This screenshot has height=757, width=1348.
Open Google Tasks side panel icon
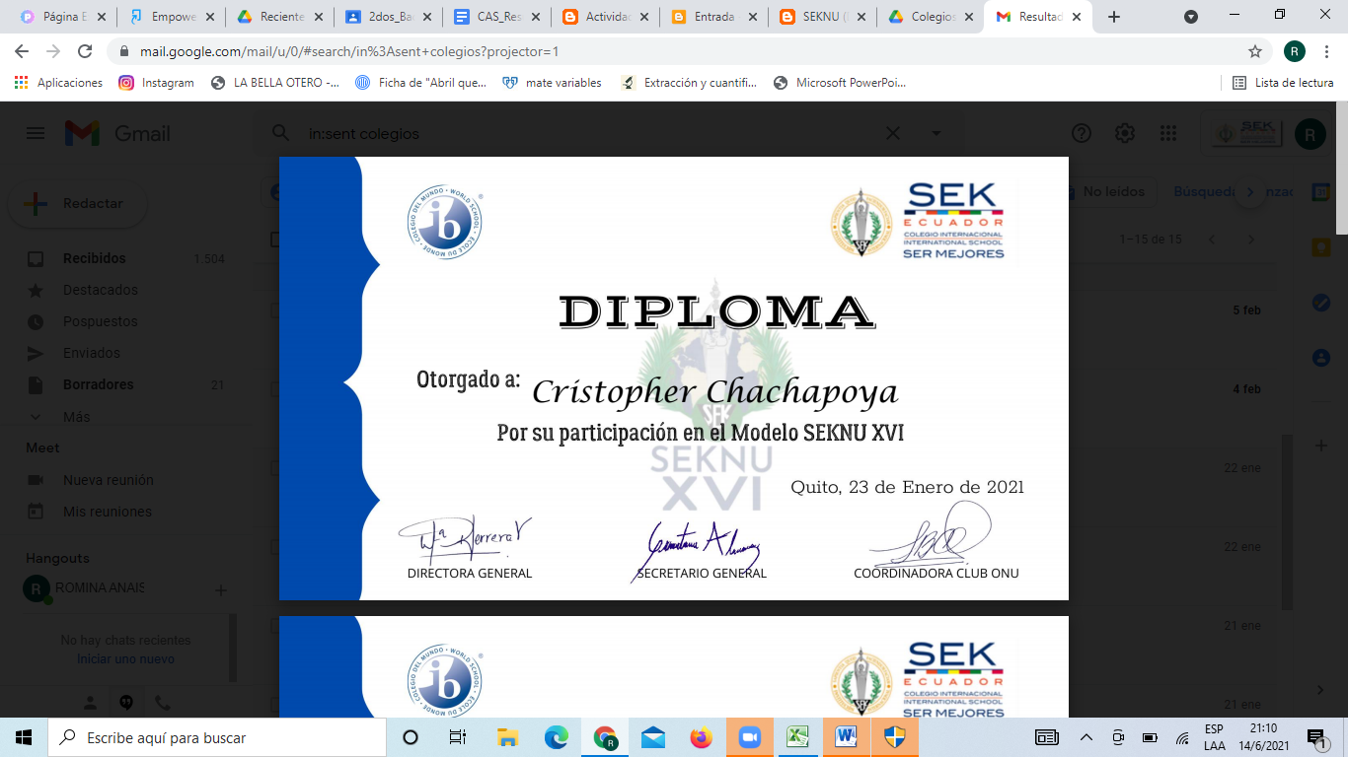click(x=1321, y=303)
